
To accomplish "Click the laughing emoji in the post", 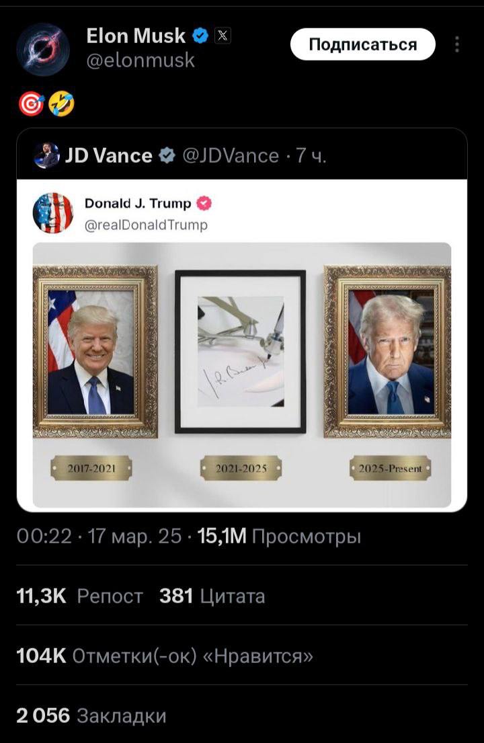I will point(61,104).
